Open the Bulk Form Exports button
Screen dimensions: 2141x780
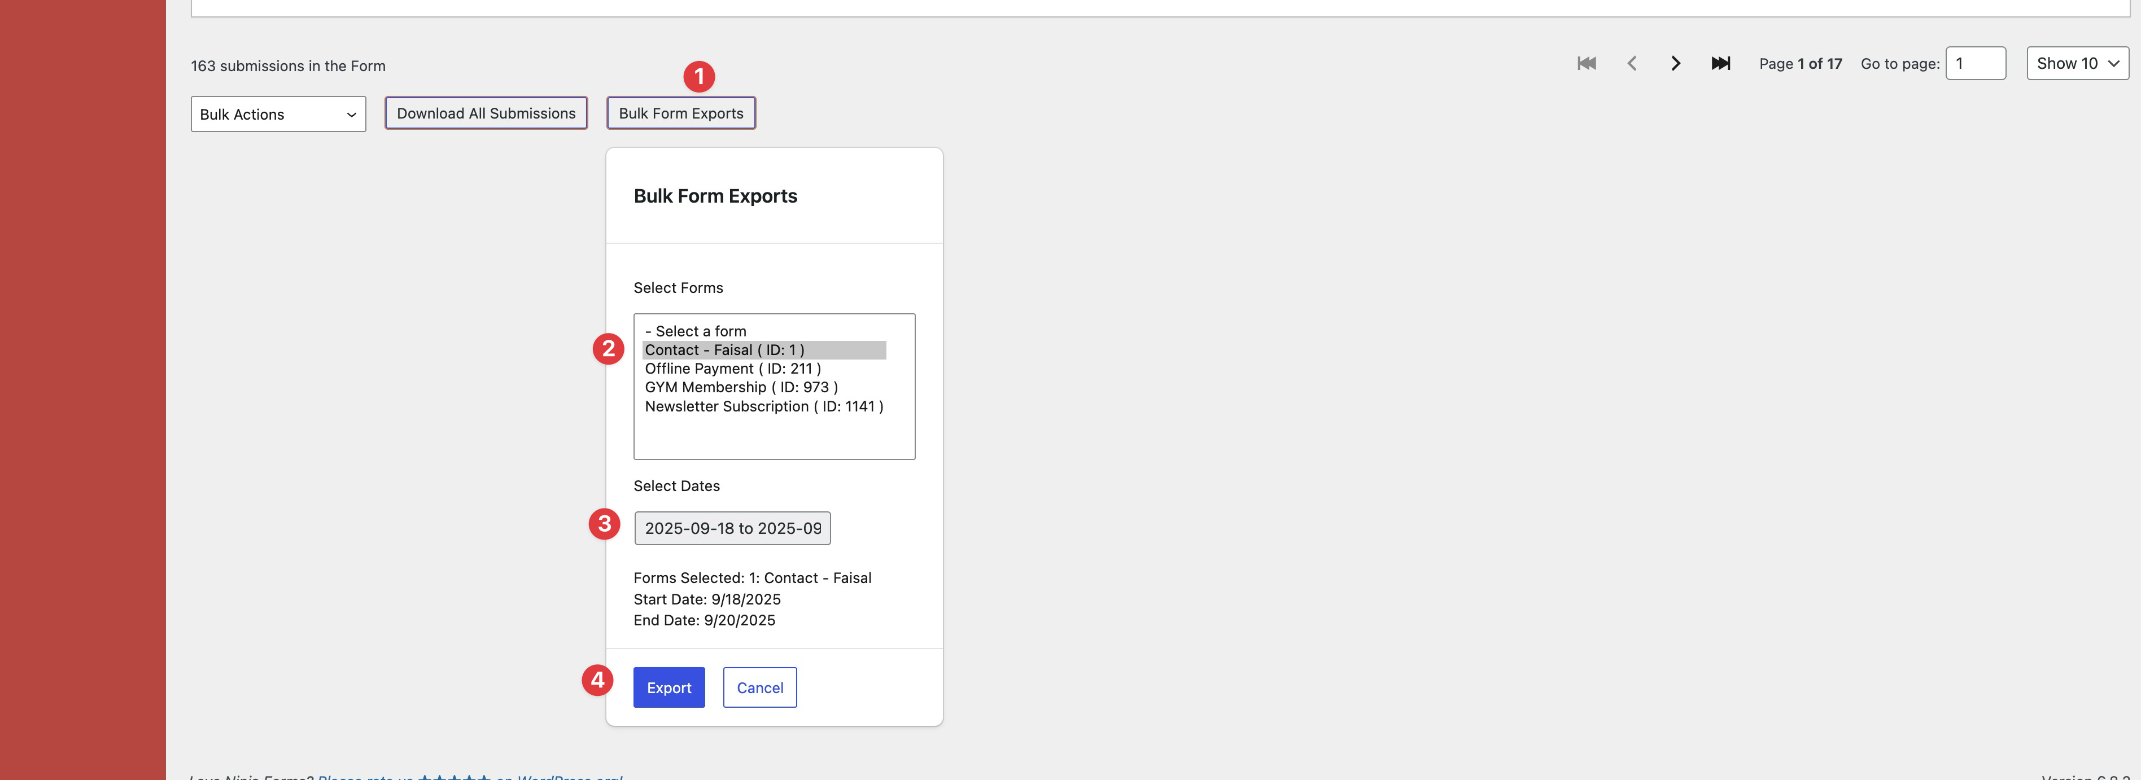[681, 113]
